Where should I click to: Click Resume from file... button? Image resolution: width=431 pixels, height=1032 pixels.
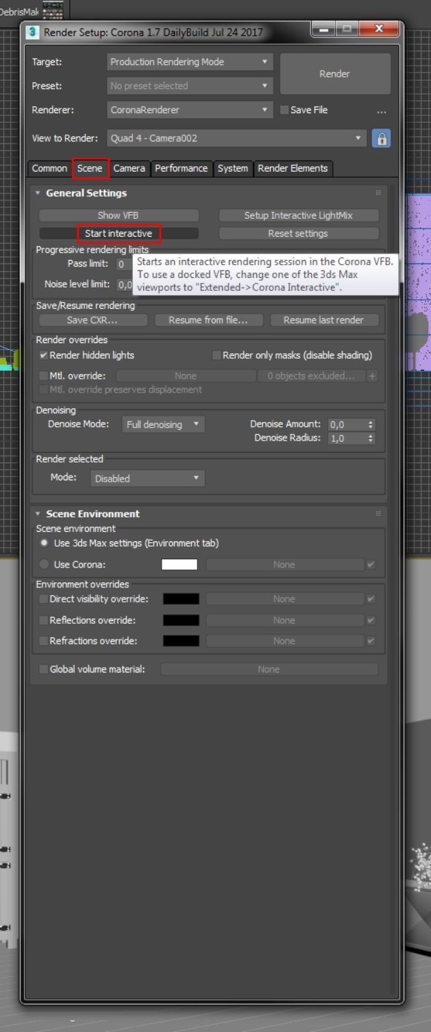[x=208, y=320]
